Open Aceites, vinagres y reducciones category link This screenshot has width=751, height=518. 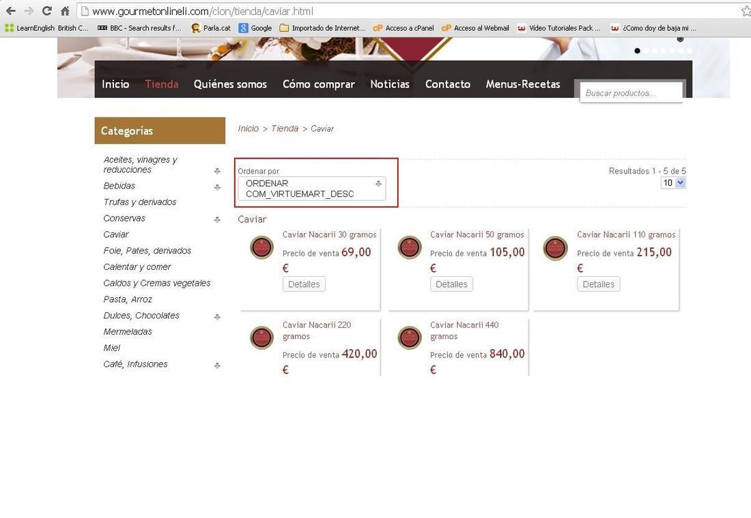pyautogui.click(x=141, y=165)
